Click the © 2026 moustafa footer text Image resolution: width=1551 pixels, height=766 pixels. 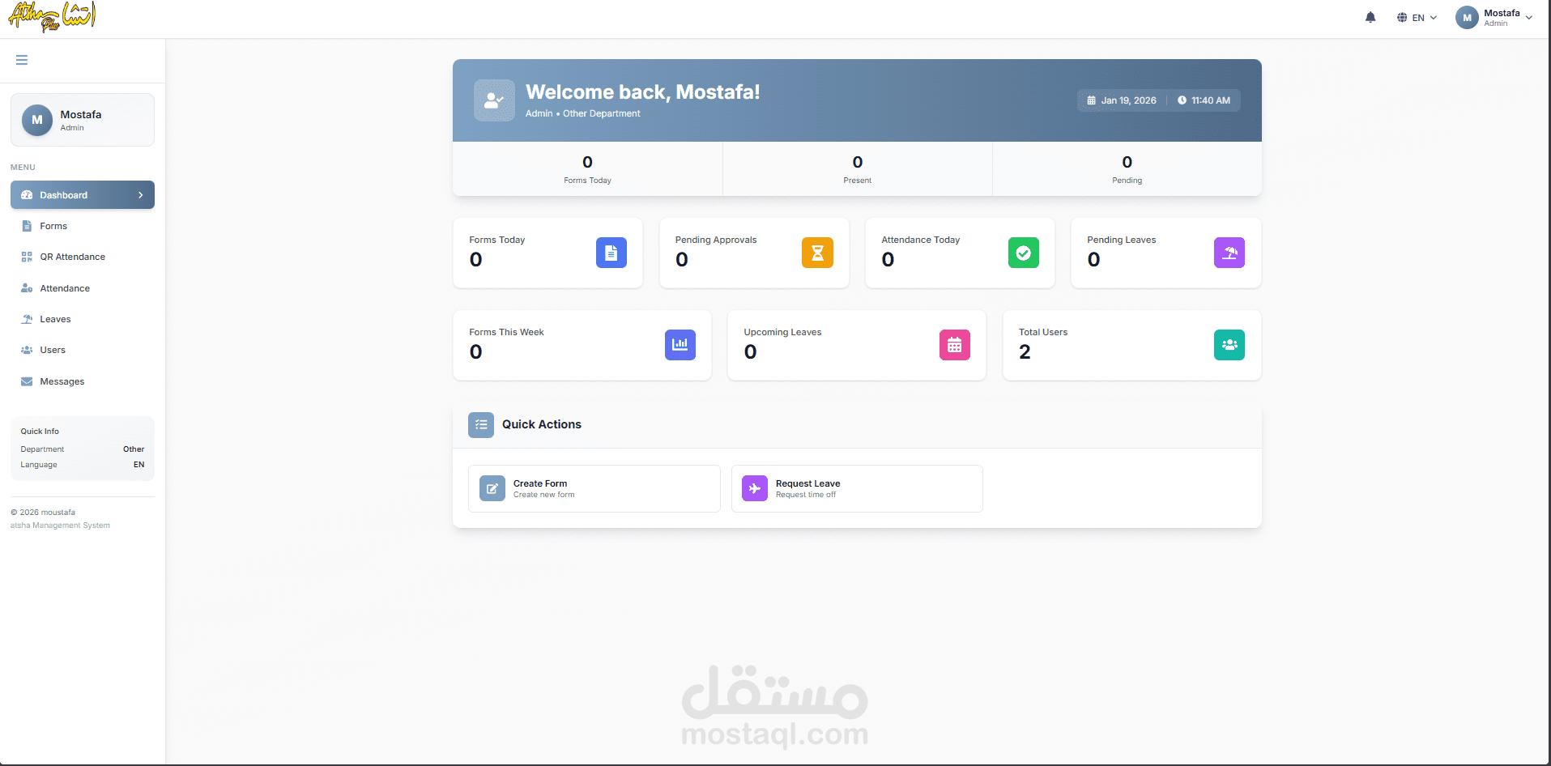click(x=43, y=513)
